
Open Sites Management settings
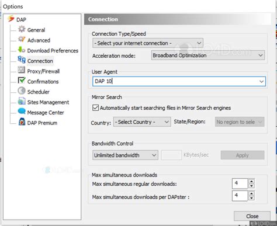click(48, 102)
